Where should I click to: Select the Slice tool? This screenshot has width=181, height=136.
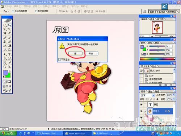[x=9, y=33]
